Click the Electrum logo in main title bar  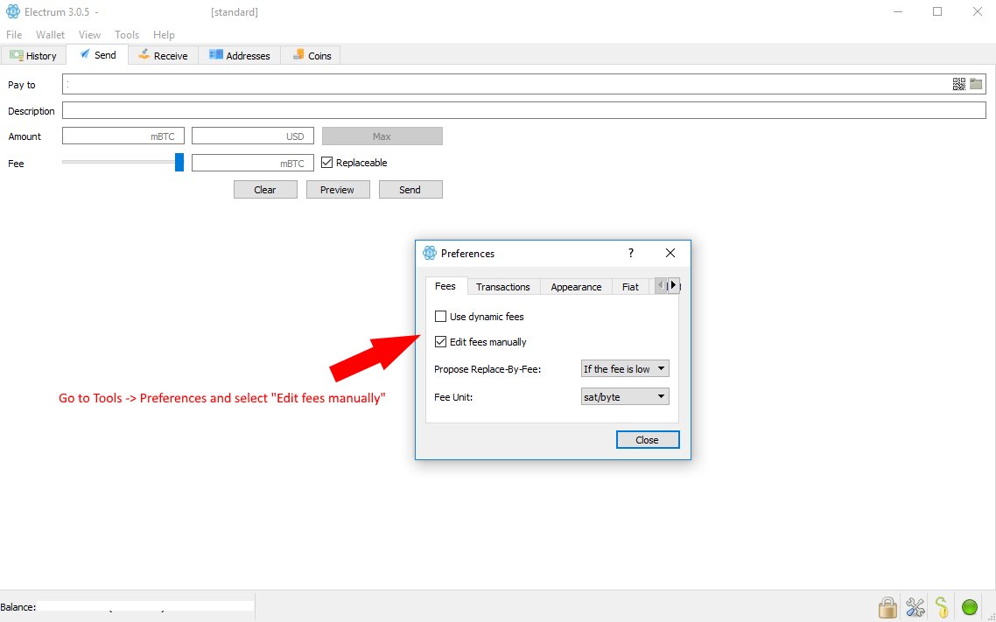click(x=13, y=11)
